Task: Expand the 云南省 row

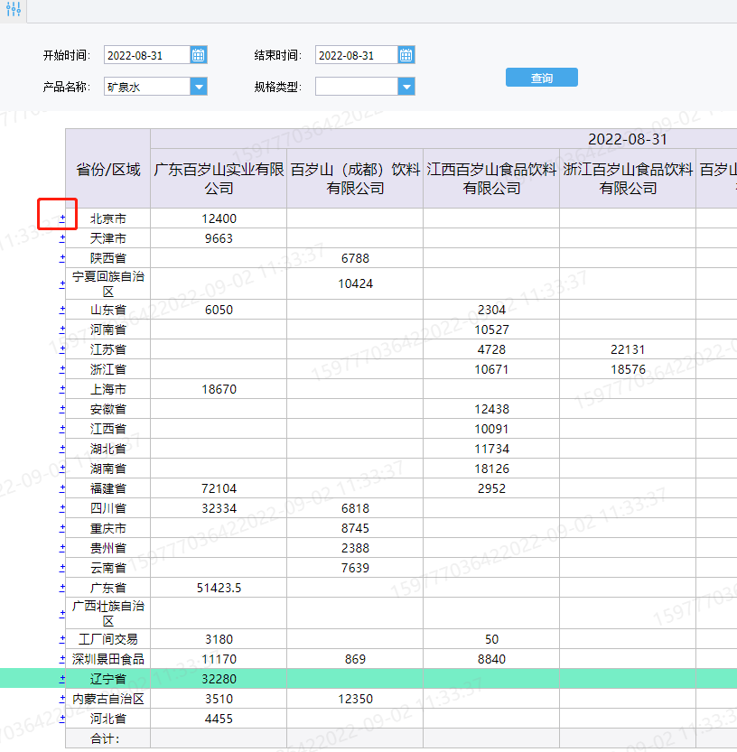Action: (62, 568)
